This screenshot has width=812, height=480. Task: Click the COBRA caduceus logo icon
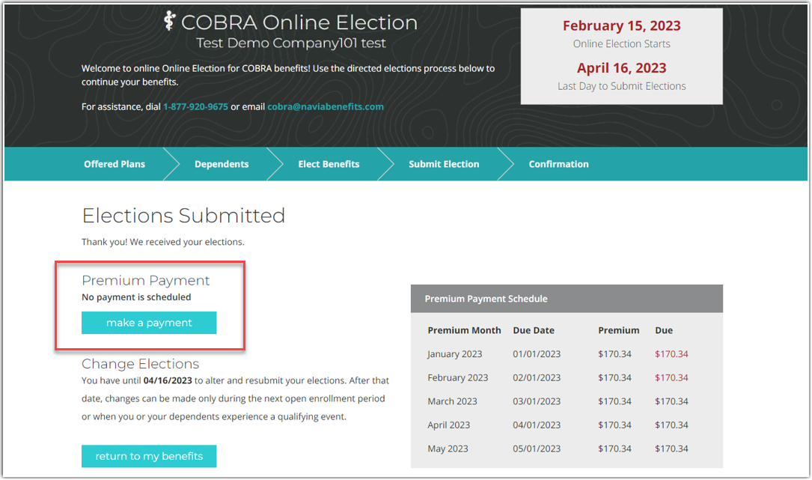coord(170,22)
